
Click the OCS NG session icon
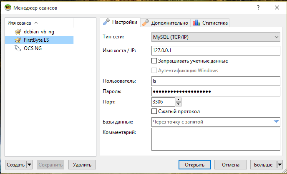(x=18, y=48)
